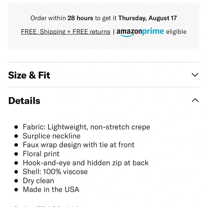Image resolution: width=207 pixels, height=207 pixels.
Task: Click the Thursday, August 17 delivery date
Action: (147, 18)
